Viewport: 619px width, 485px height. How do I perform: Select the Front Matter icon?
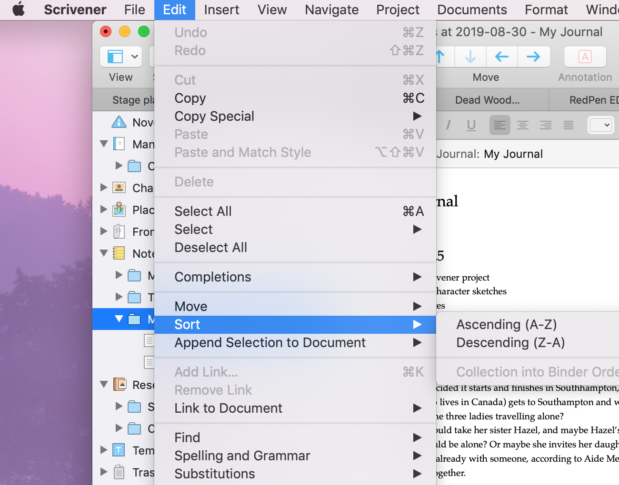(x=119, y=231)
